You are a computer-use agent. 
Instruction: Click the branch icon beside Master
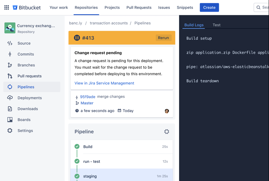[x=77, y=103]
